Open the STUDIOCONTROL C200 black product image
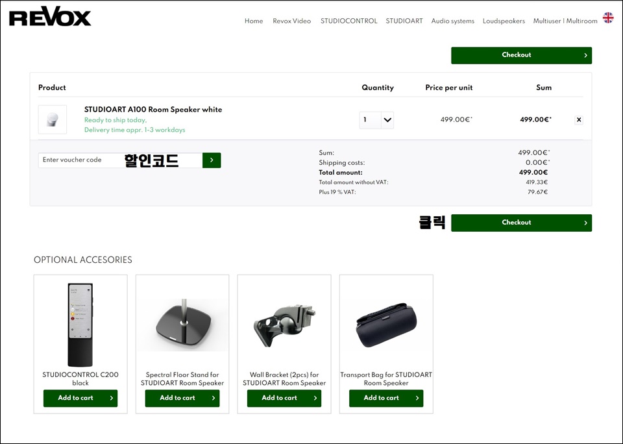Screen dimensions: 623x444 tap(80, 325)
